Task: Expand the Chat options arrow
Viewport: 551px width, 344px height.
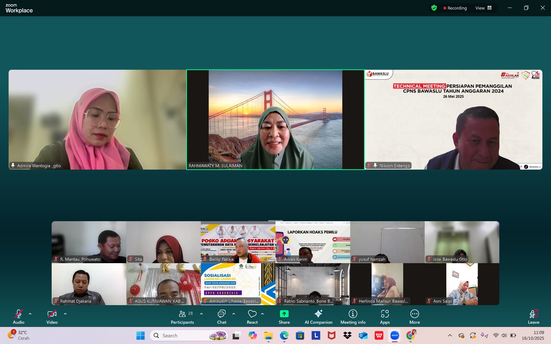Action: [x=234, y=314]
